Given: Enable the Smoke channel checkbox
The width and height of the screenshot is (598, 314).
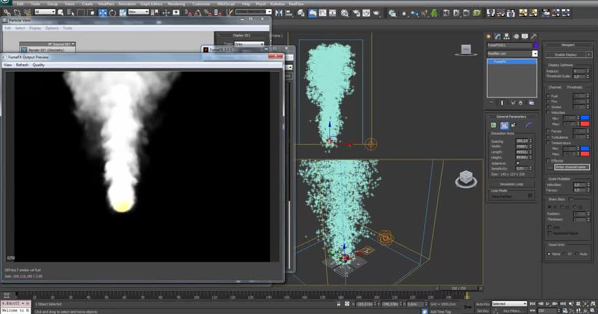Looking at the screenshot, I should (x=548, y=107).
